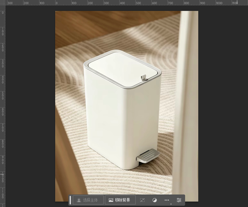
Task: Create a new adjustment layer via half-circle icon
Action: (x=155, y=200)
